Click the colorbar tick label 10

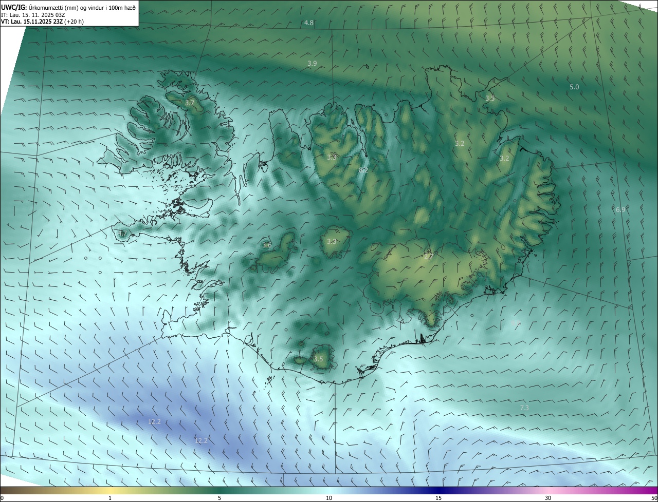coord(329,498)
